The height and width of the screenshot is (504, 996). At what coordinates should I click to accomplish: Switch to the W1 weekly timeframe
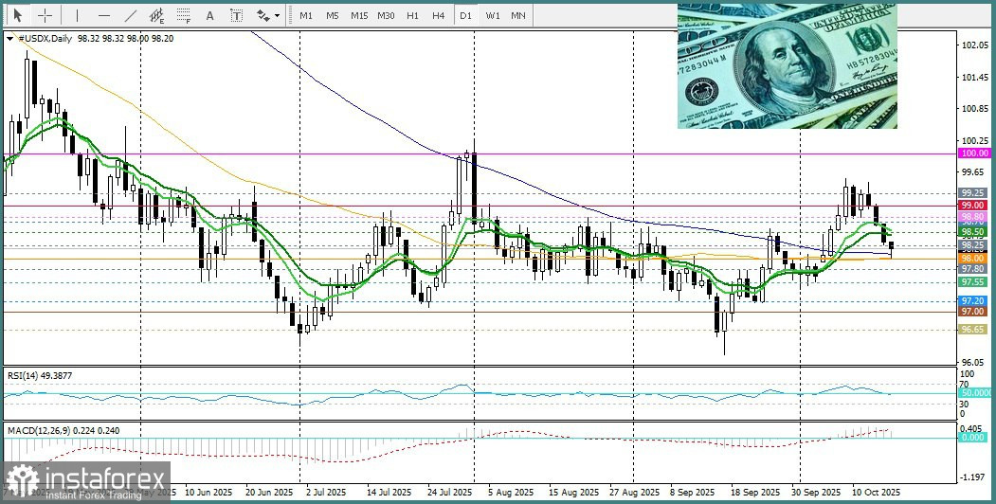click(492, 15)
